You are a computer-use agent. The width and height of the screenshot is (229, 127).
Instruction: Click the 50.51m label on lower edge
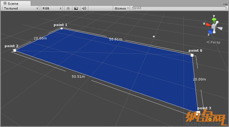pos(78,77)
